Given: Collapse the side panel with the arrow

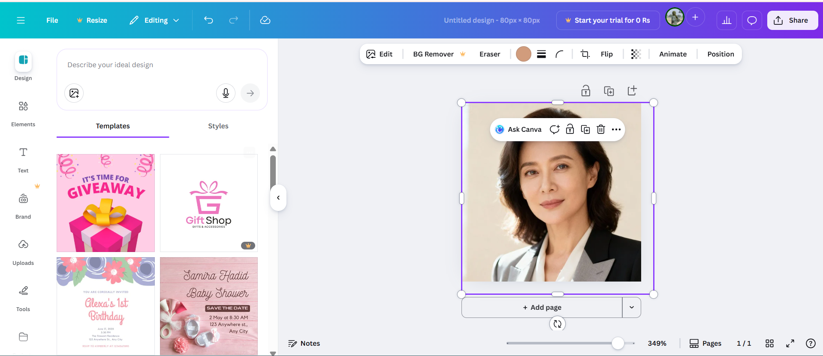Looking at the screenshot, I should click(278, 198).
